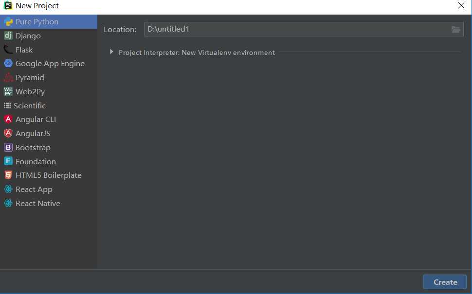This screenshot has height=294, width=472.
Task: Click the React App atom icon
Action: click(x=8, y=189)
